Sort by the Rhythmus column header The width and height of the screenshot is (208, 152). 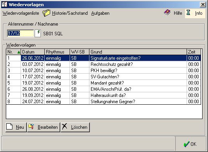pyautogui.click(x=57, y=52)
